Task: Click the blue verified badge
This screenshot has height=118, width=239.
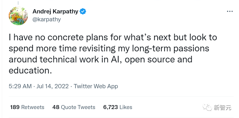Action: [83, 12]
